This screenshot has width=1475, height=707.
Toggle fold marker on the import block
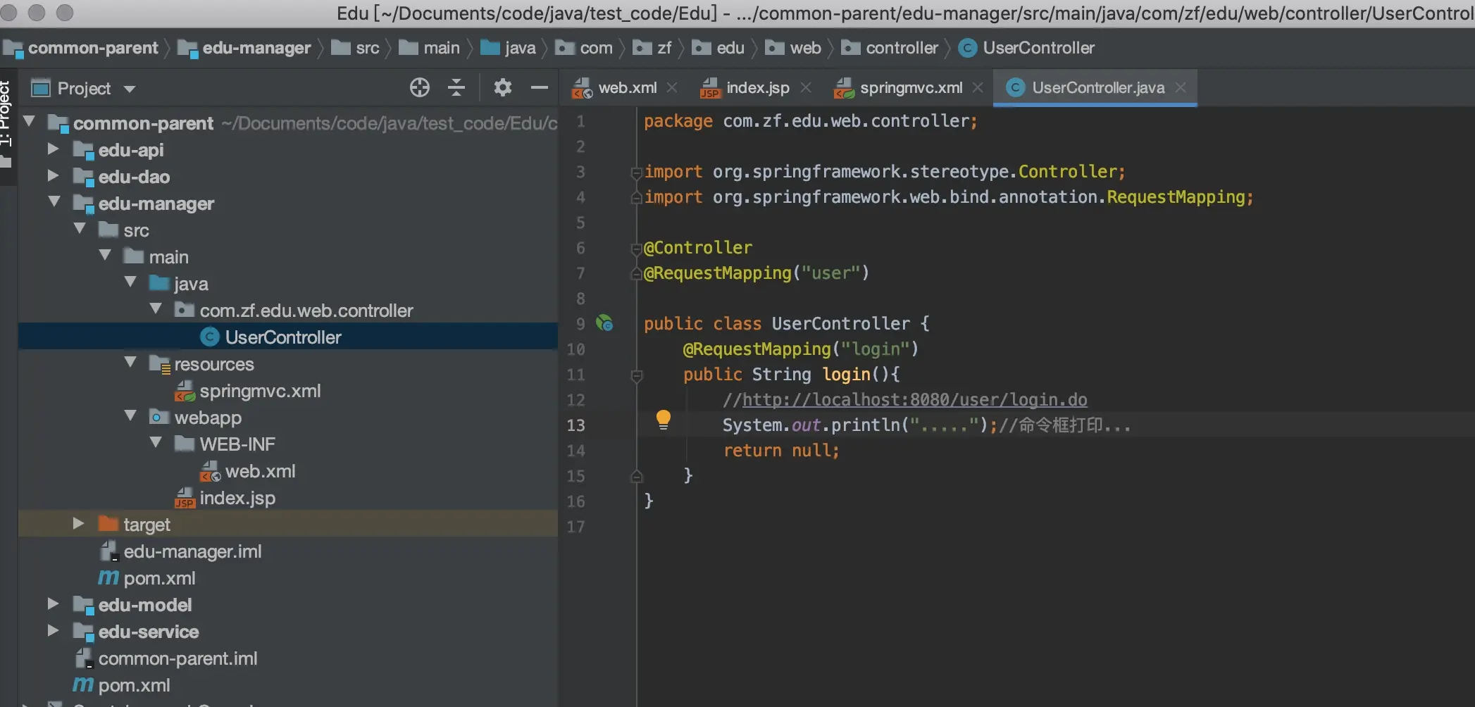pyautogui.click(x=637, y=172)
